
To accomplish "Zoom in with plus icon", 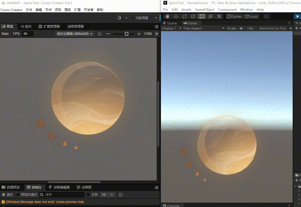I will point(139,34).
